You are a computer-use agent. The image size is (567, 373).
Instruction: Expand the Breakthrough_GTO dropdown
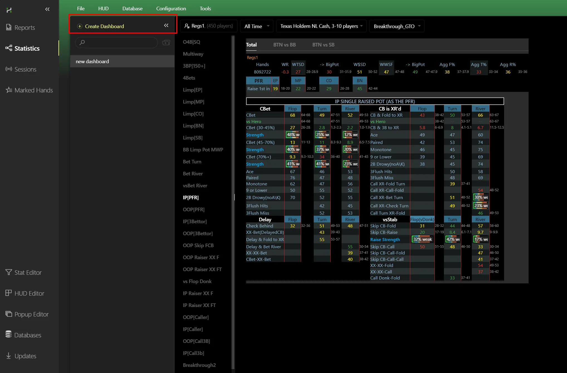coord(397,26)
